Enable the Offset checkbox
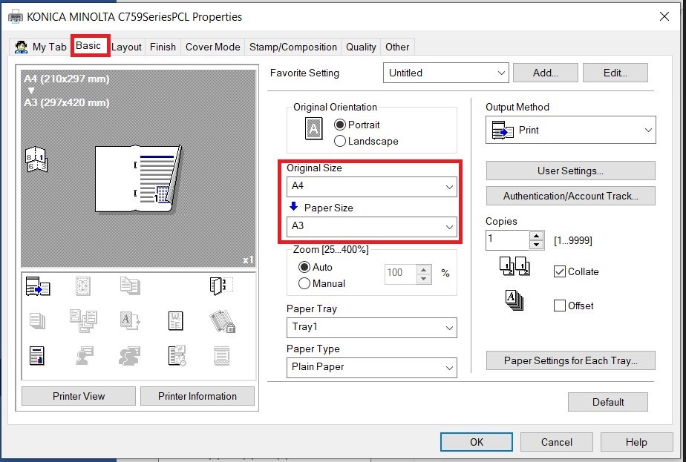This screenshot has height=462, width=686. click(x=560, y=306)
